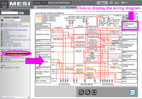The height and width of the screenshot is (99, 142).
Task: Click the zoom in magnifier icon
Action: (x=88, y=92)
